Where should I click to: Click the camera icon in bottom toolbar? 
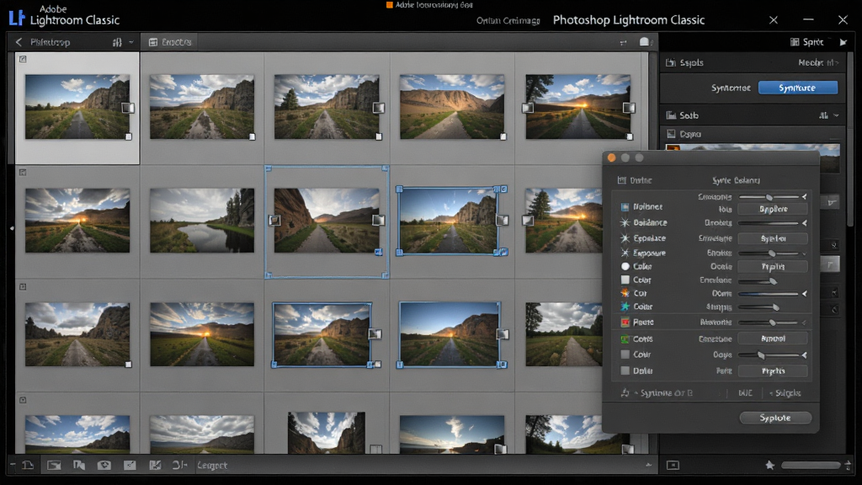coord(104,465)
